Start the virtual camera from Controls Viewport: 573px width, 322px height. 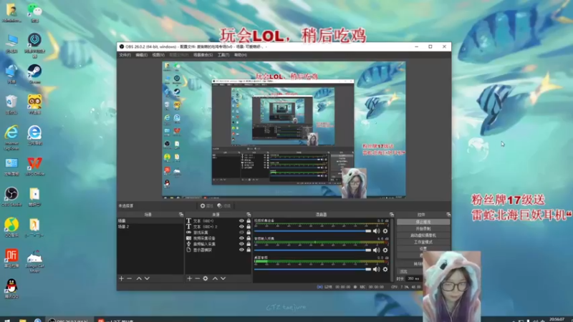(x=423, y=235)
